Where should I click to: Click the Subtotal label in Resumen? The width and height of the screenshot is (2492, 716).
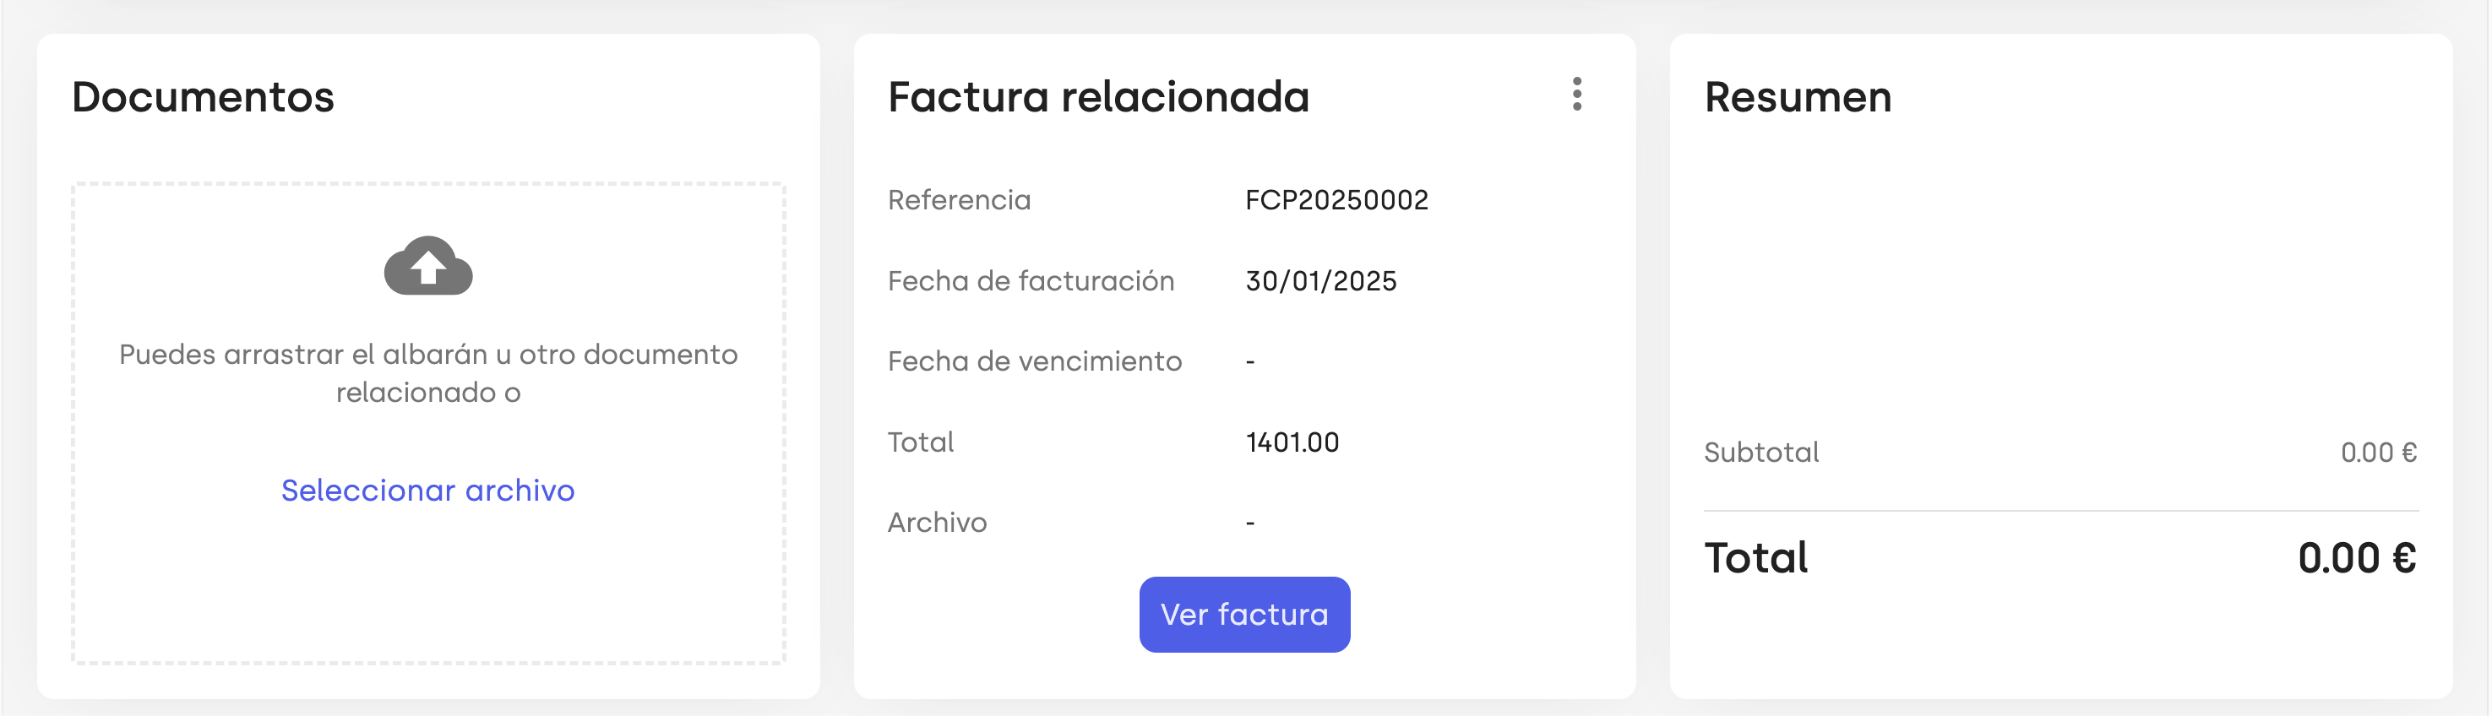click(x=1760, y=452)
